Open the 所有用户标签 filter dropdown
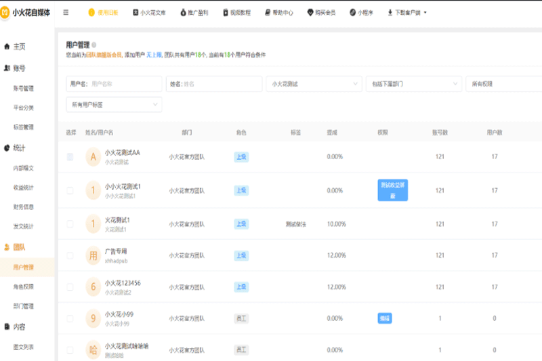The image size is (542, 361). point(114,105)
